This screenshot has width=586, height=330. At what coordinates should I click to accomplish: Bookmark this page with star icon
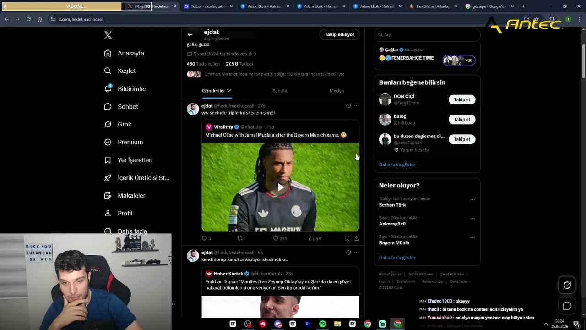537,19
